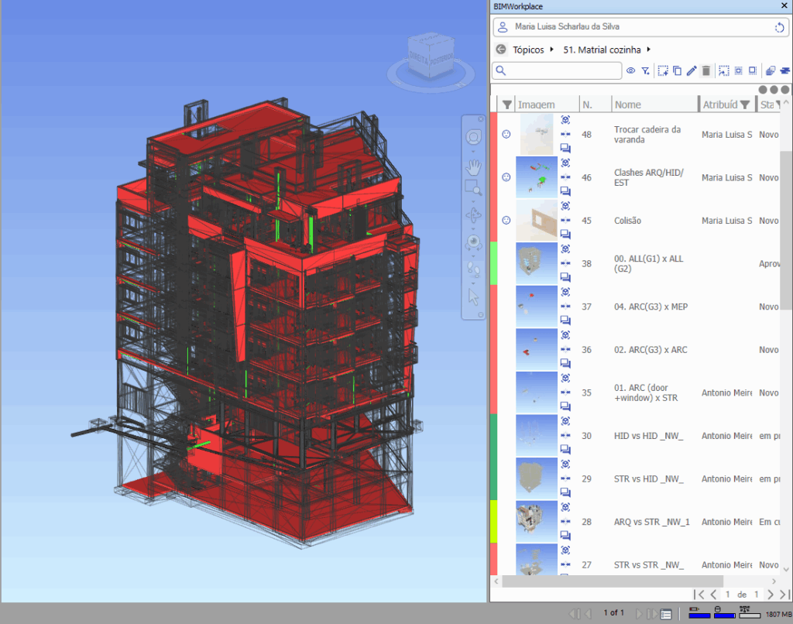
Task: Open dropdown below Zoom Window tool
Action: pos(473,201)
